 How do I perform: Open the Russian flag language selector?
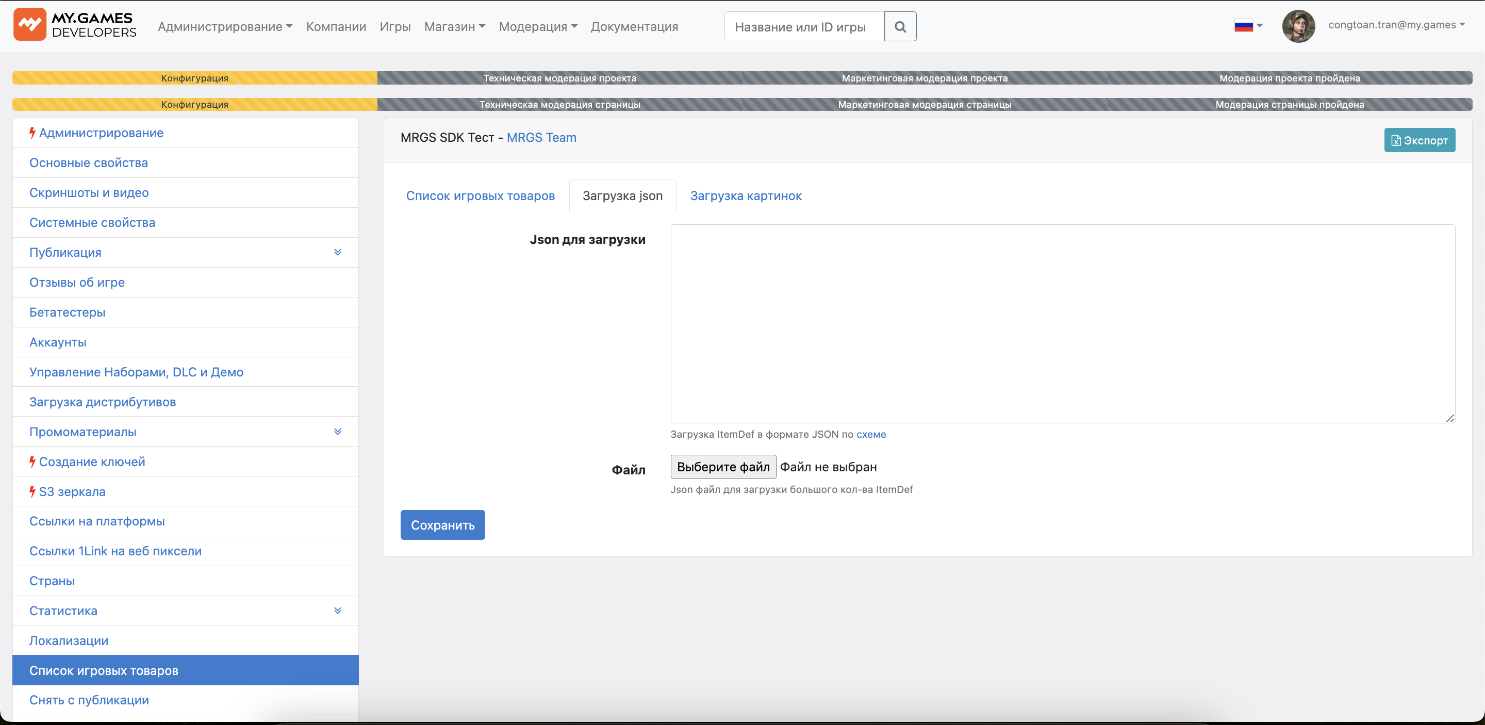click(1248, 25)
